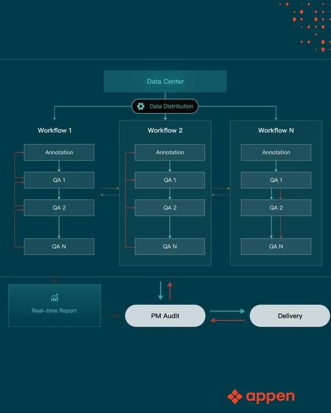Click the Workflow N heading
The height and width of the screenshot is (413, 331).
point(276,130)
